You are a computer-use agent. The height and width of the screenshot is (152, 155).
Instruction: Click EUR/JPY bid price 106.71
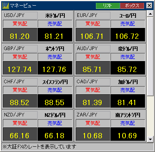[x=93, y=35]
